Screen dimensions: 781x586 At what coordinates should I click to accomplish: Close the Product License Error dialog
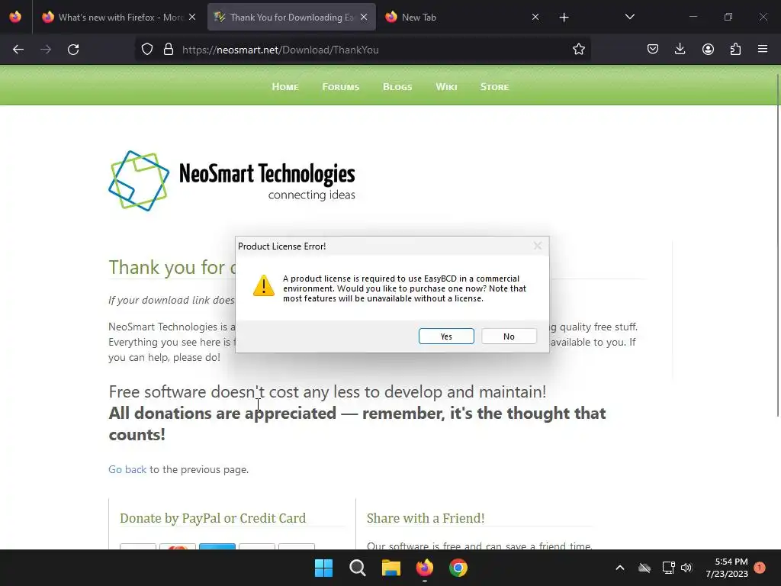click(538, 246)
